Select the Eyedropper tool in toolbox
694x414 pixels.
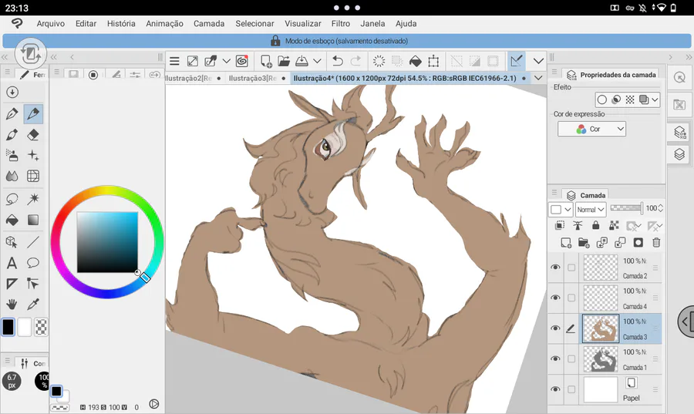pos(33,305)
